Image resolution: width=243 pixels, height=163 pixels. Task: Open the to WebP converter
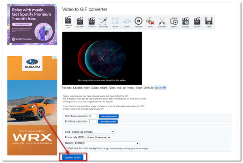(x=80, y=22)
